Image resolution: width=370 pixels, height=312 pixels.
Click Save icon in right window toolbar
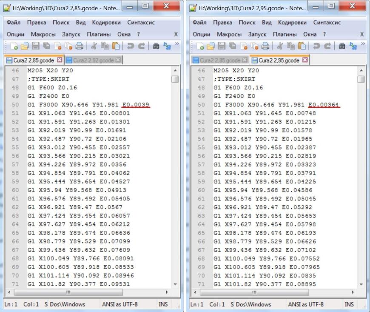(221, 46)
